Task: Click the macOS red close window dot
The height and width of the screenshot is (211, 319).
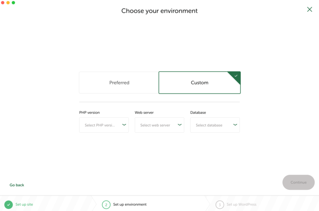Action: pos(3,3)
